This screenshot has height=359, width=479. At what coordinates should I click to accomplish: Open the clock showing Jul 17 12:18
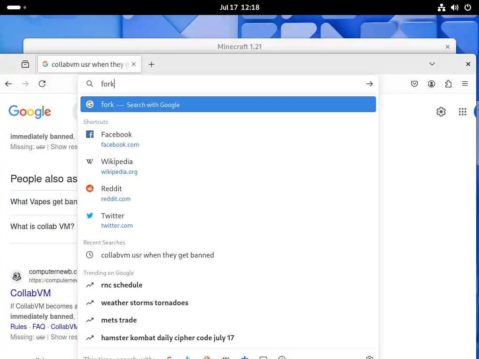pos(239,7)
